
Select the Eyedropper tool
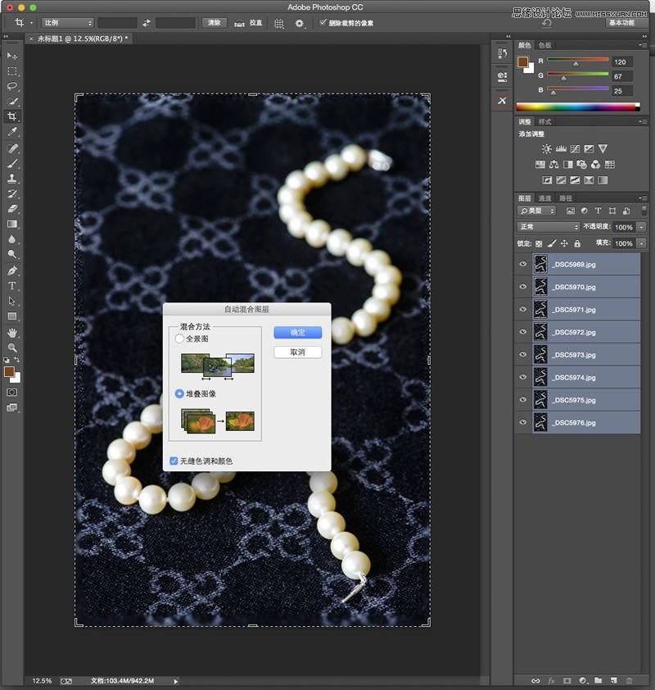pyautogui.click(x=11, y=132)
